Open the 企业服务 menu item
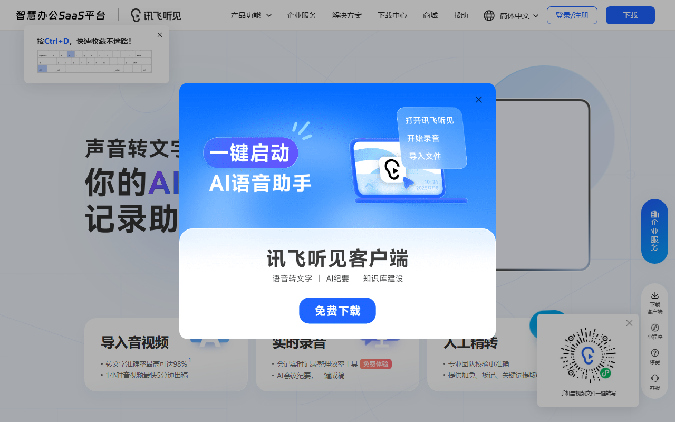The image size is (675, 422). point(302,15)
